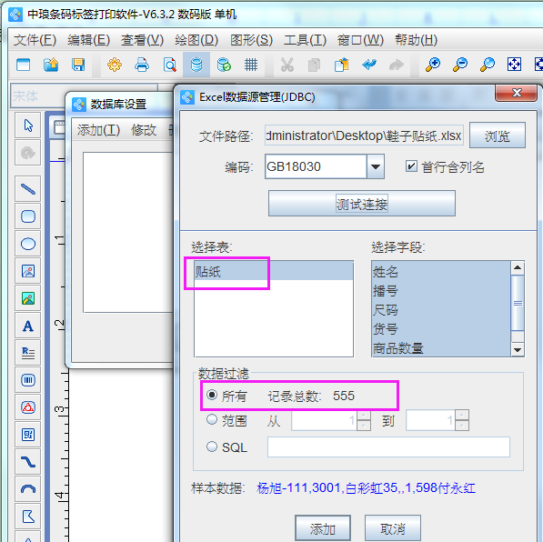The width and height of the screenshot is (543, 542).
Task: Click the 添加 button at dialog bottom
Action: point(323,528)
